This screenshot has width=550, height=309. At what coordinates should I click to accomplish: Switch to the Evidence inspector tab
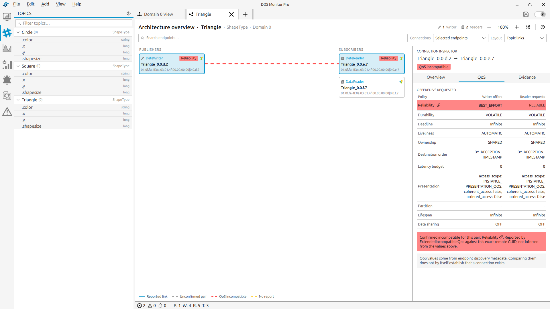point(527,77)
